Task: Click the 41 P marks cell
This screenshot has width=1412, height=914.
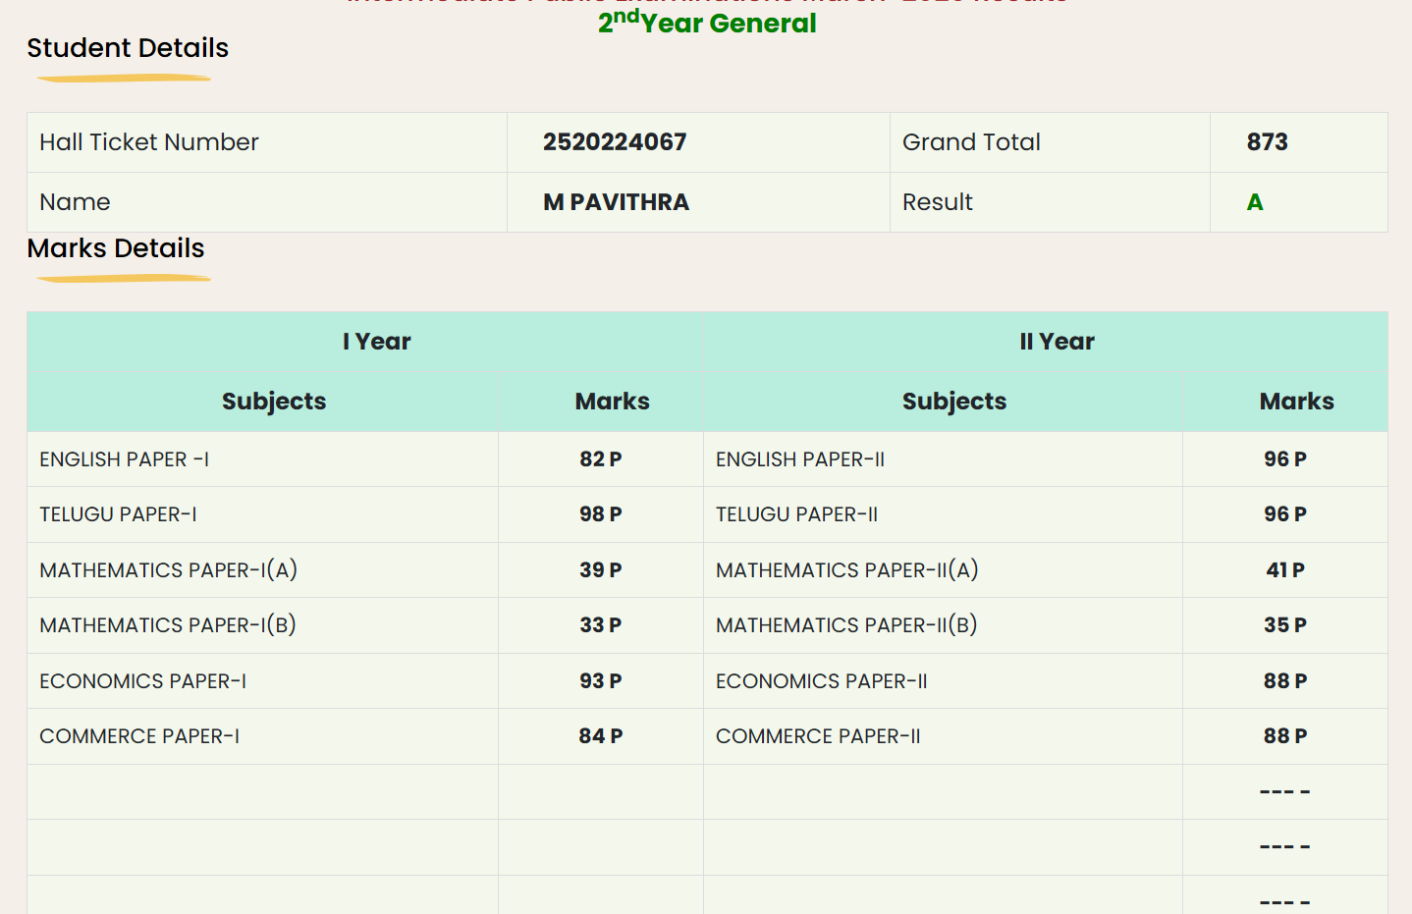Action: tap(1284, 570)
